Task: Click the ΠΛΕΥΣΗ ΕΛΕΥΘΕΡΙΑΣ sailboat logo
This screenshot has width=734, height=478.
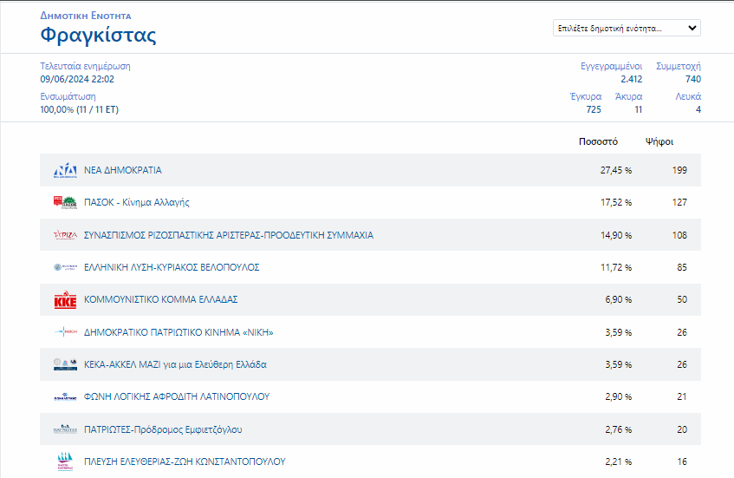Action: [x=65, y=462]
